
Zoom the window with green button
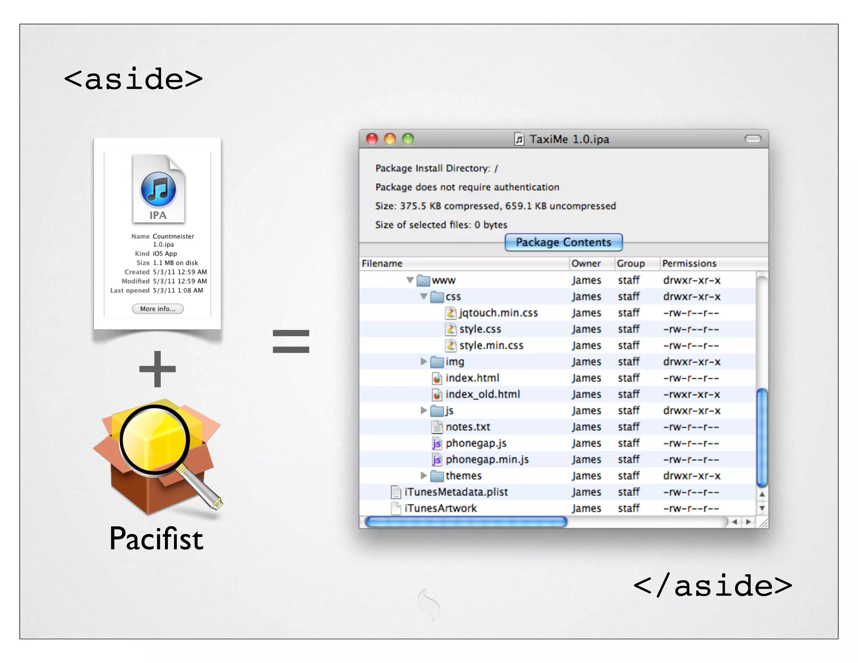click(408, 139)
